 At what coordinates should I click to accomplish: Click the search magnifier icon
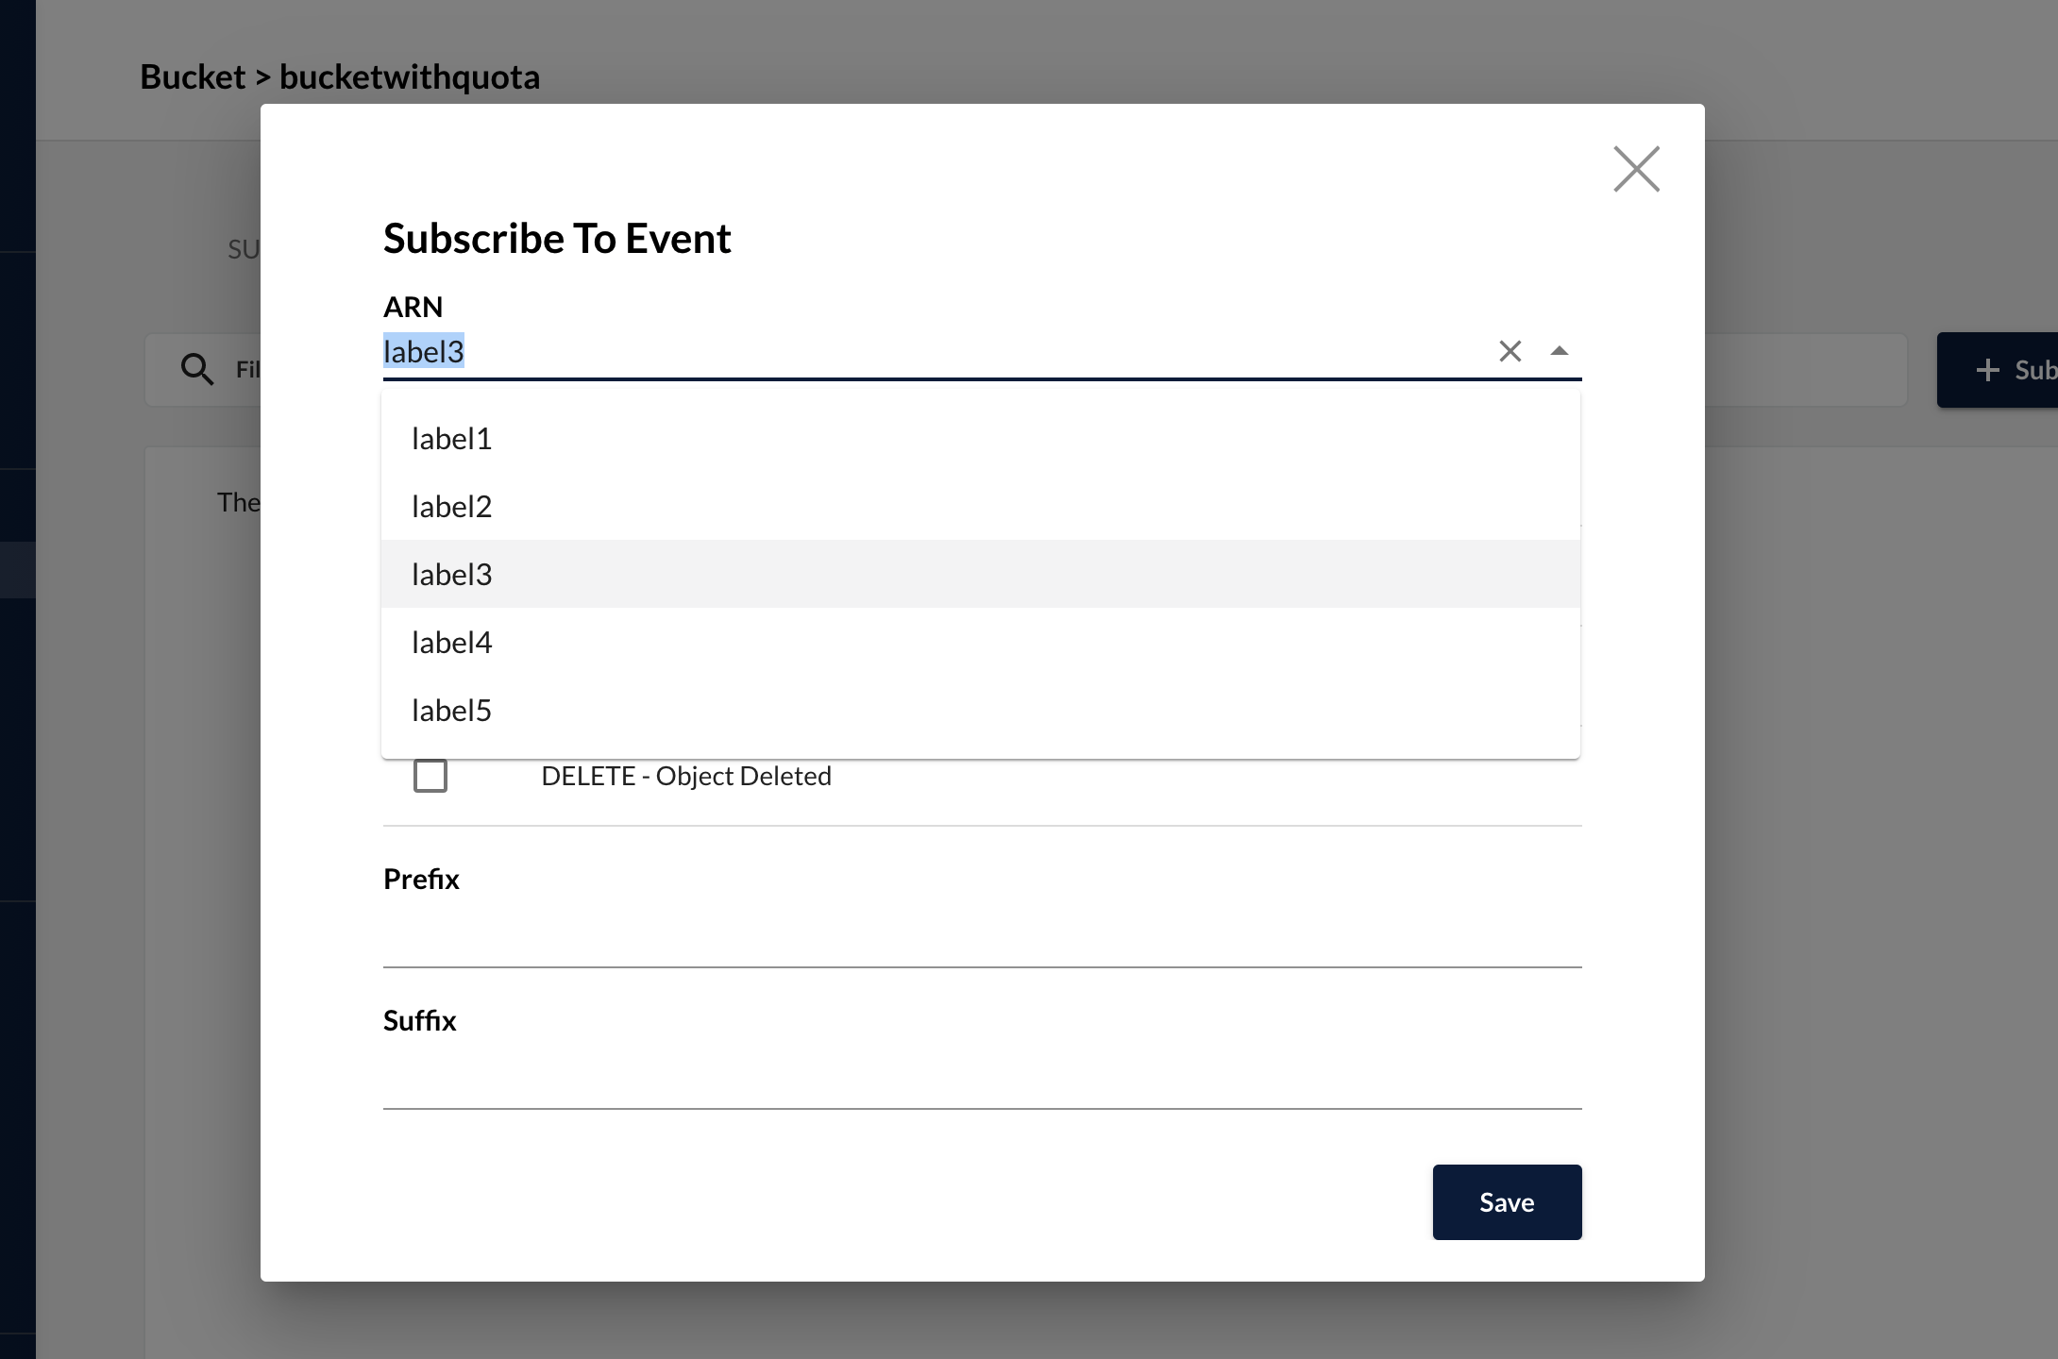pyautogui.click(x=196, y=369)
